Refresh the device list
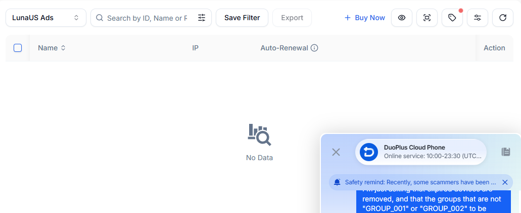Image resolution: width=521 pixels, height=213 pixels. click(x=503, y=18)
